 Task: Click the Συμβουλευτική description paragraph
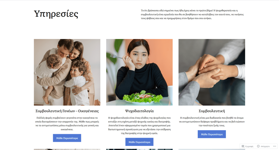[212, 122]
